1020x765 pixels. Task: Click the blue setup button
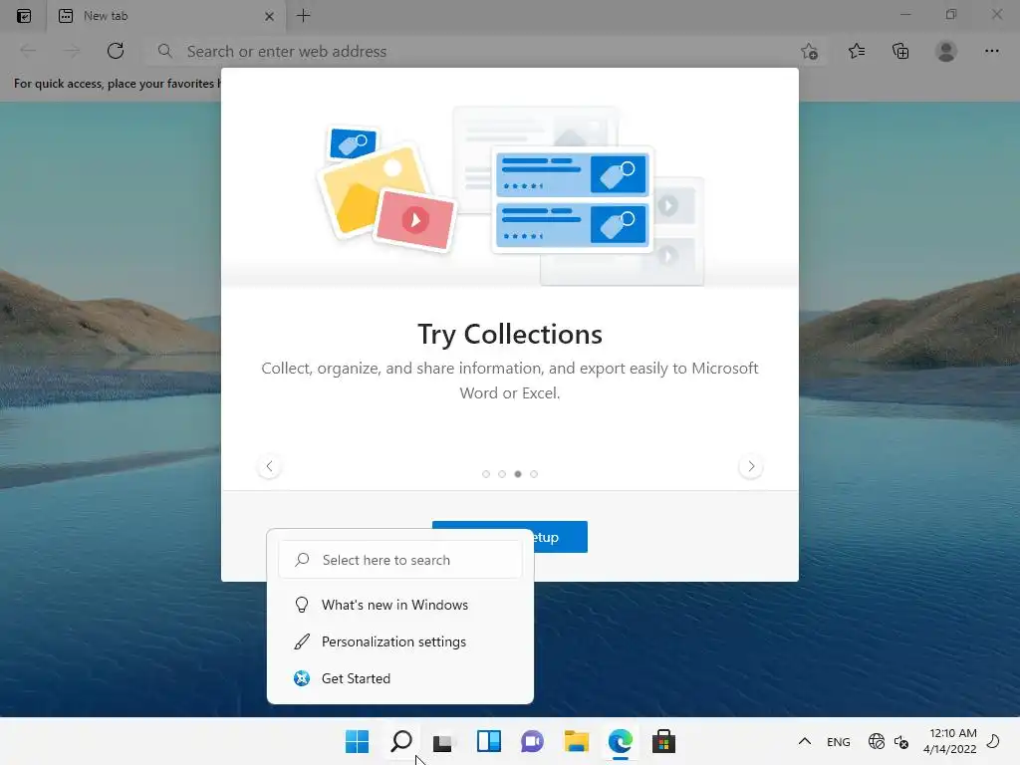(x=560, y=537)
